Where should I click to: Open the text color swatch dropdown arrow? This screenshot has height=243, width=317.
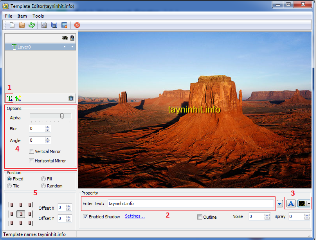309,203
